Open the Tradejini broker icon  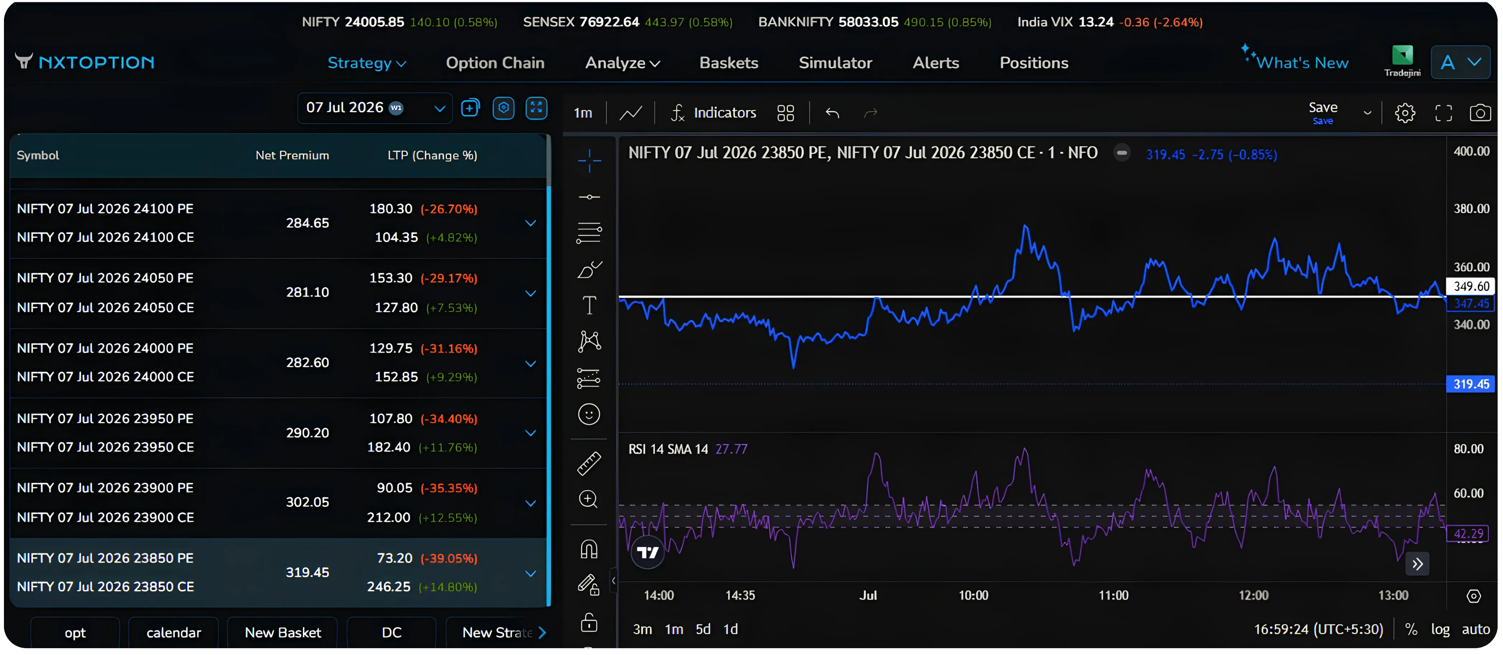(x=1402, y=61)
